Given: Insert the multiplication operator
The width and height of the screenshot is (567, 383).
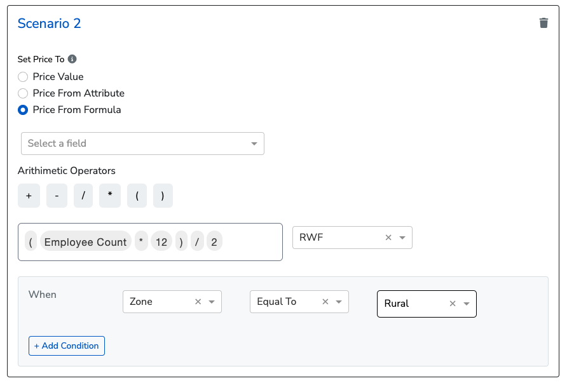Looking at the screenshot, I should (x=110, y=196).
